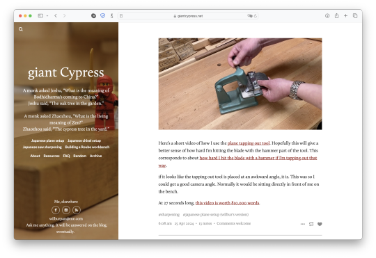Show tab overview icon

point(355,16)
